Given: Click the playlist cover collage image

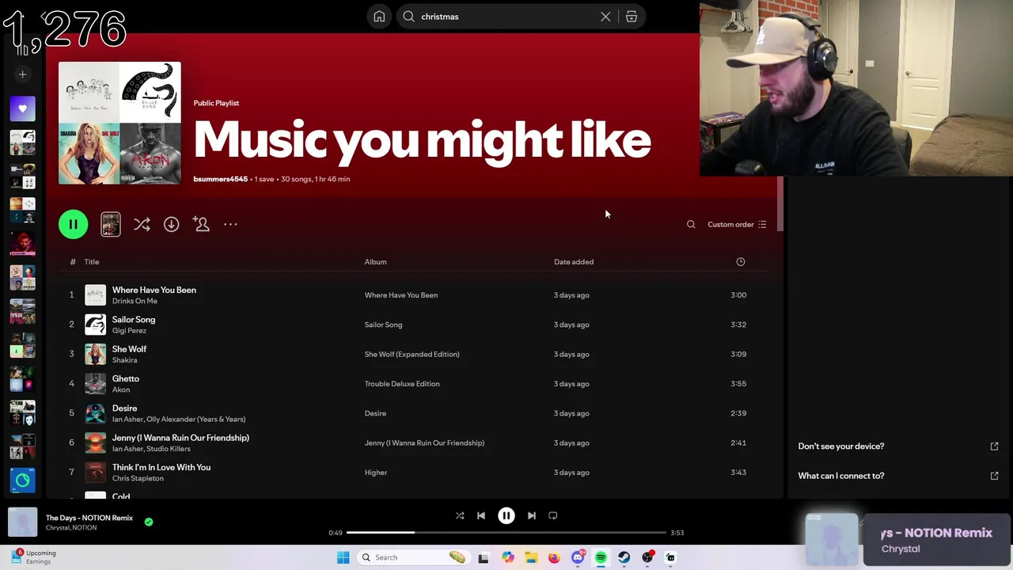Looking at the screenshot, I should [x=120, y=123].
